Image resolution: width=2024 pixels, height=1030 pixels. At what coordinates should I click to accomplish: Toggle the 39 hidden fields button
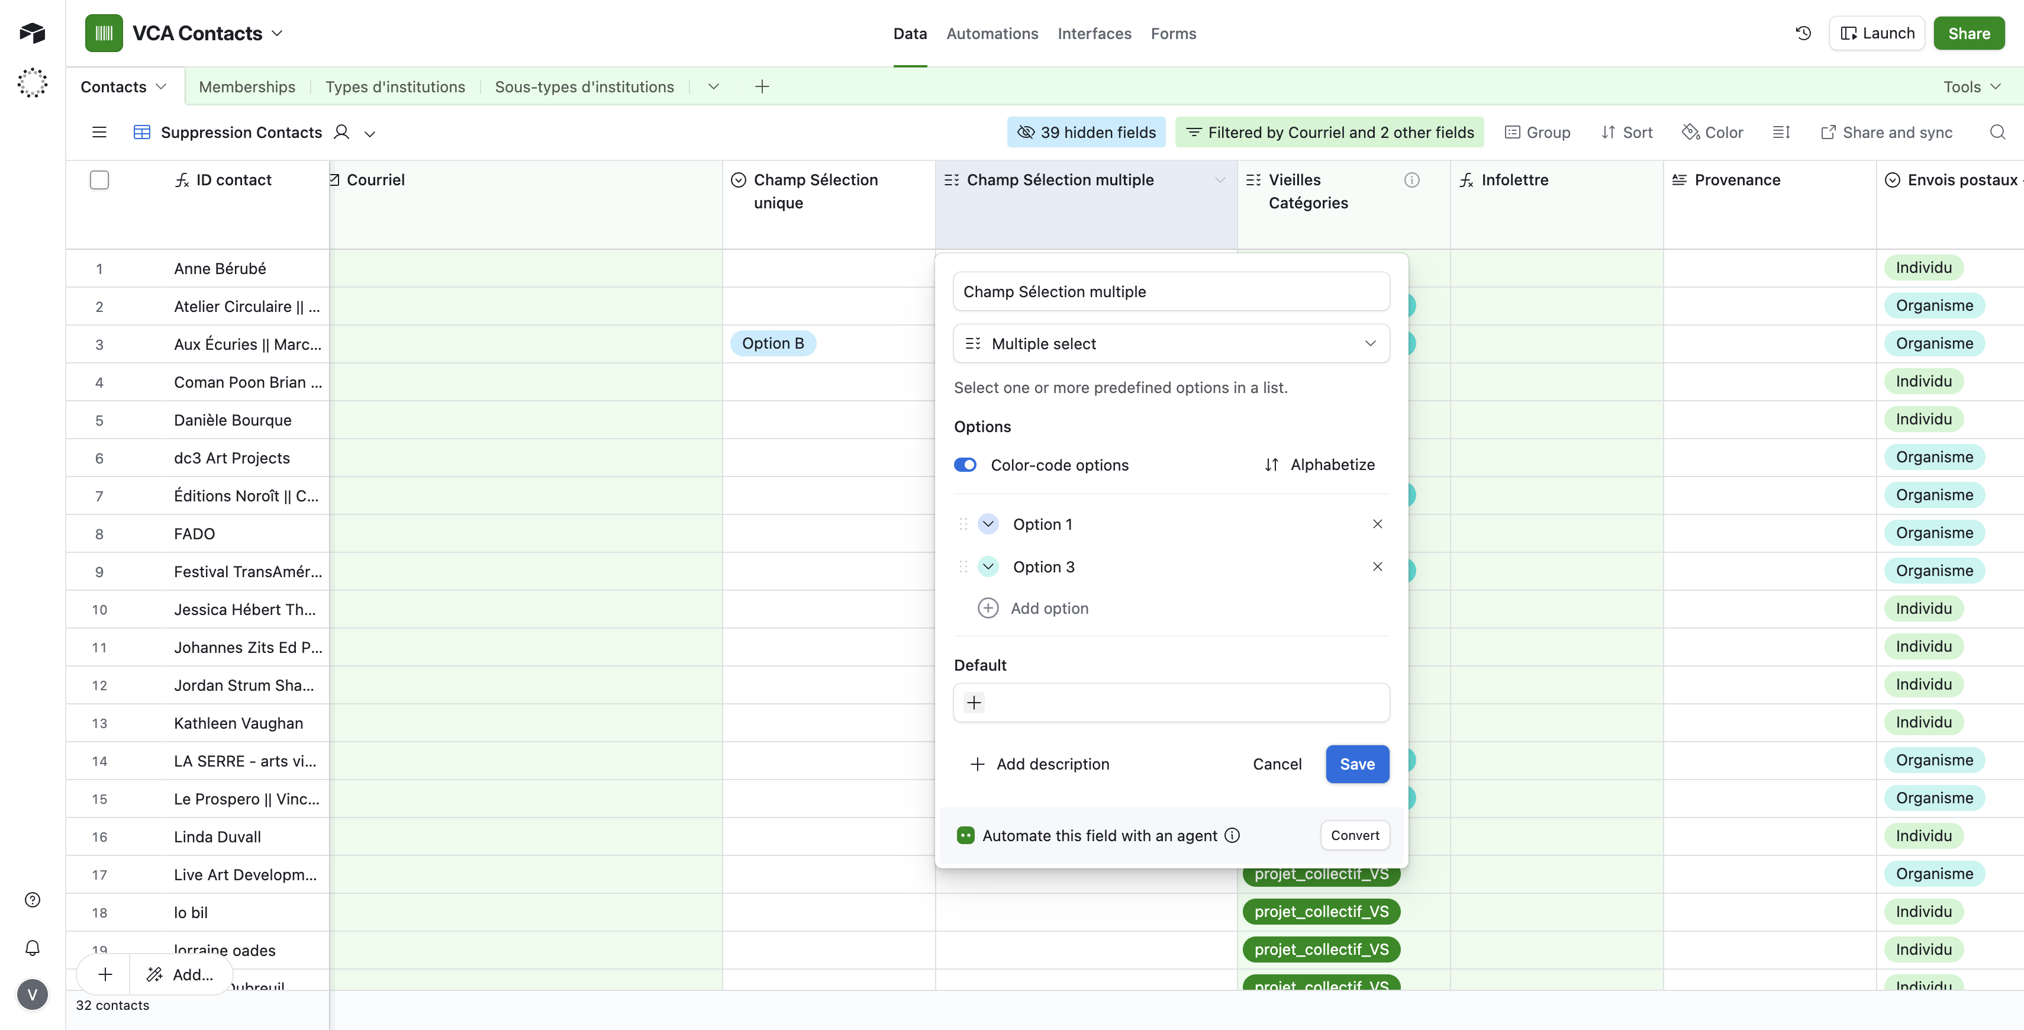click(1086, 132)
